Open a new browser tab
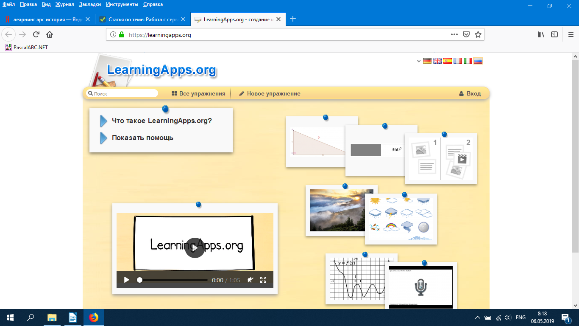579x326 pixels. [292, 19]
